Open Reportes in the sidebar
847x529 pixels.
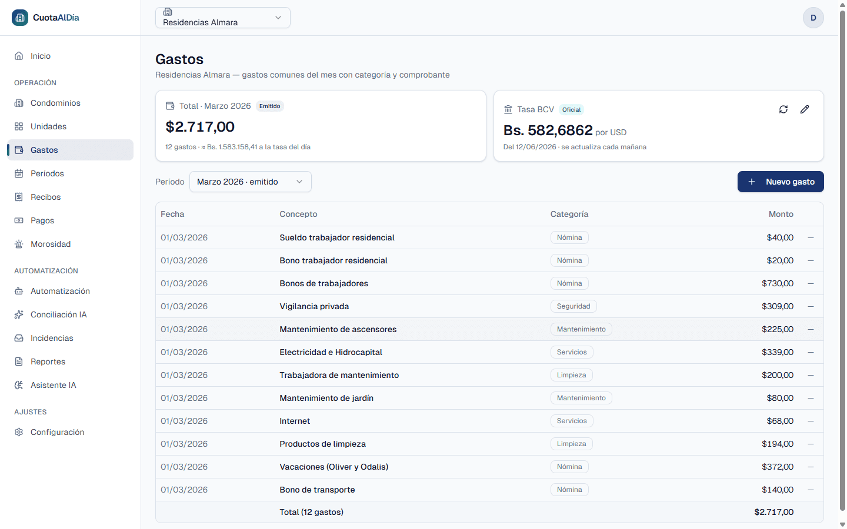click(x=71, y=361)
